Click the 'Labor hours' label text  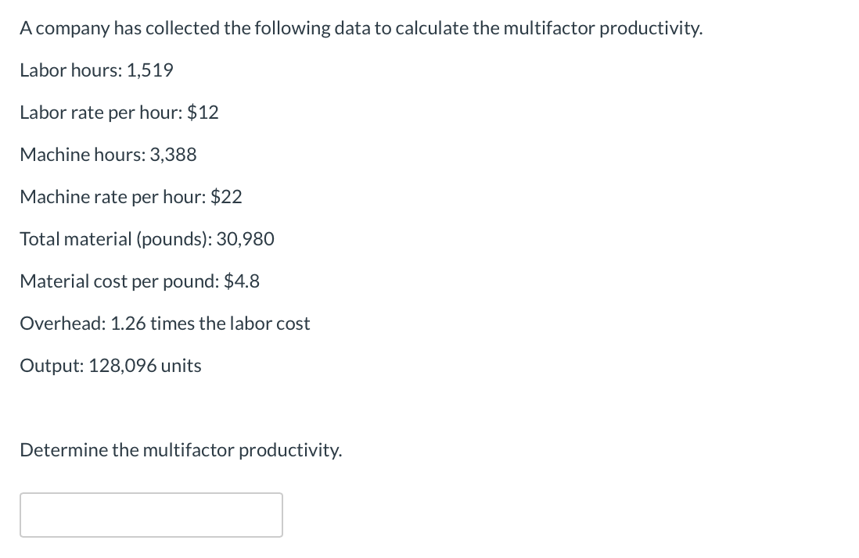click(69, 70)
